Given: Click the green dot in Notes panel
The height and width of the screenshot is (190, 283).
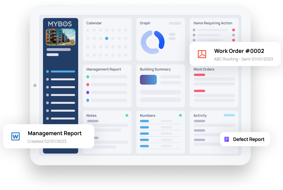Looking at the screenshot, I should click(x=127, y=115).
